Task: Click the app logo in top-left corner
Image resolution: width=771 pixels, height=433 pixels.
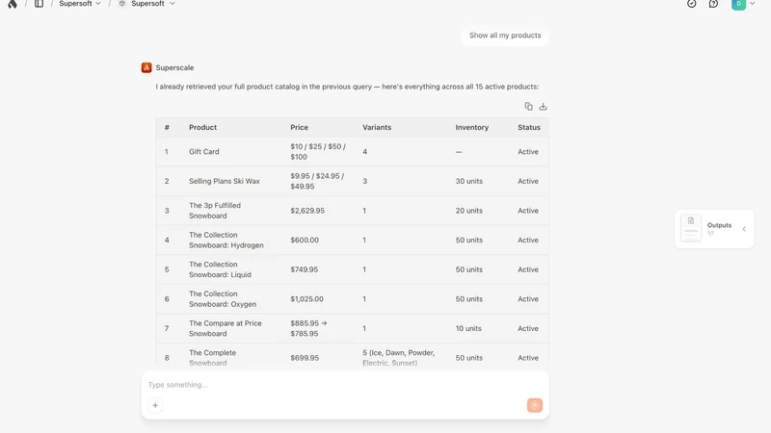Action: tap(13, 4)
